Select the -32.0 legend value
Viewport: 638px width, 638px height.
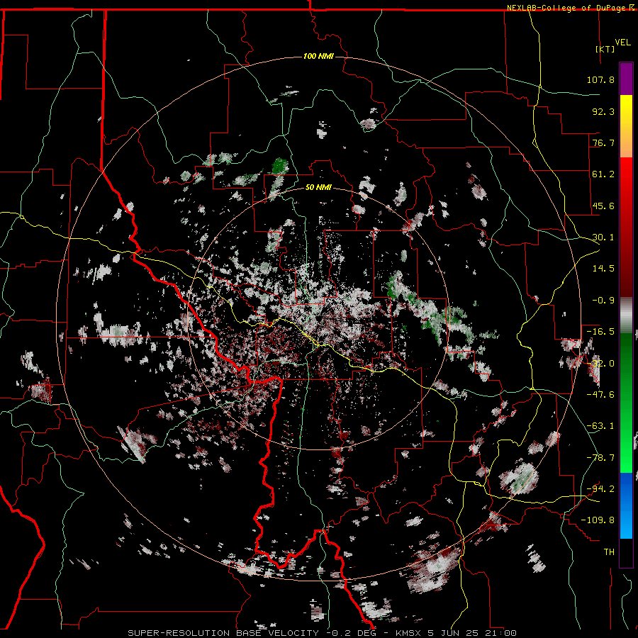coord(600,364)
